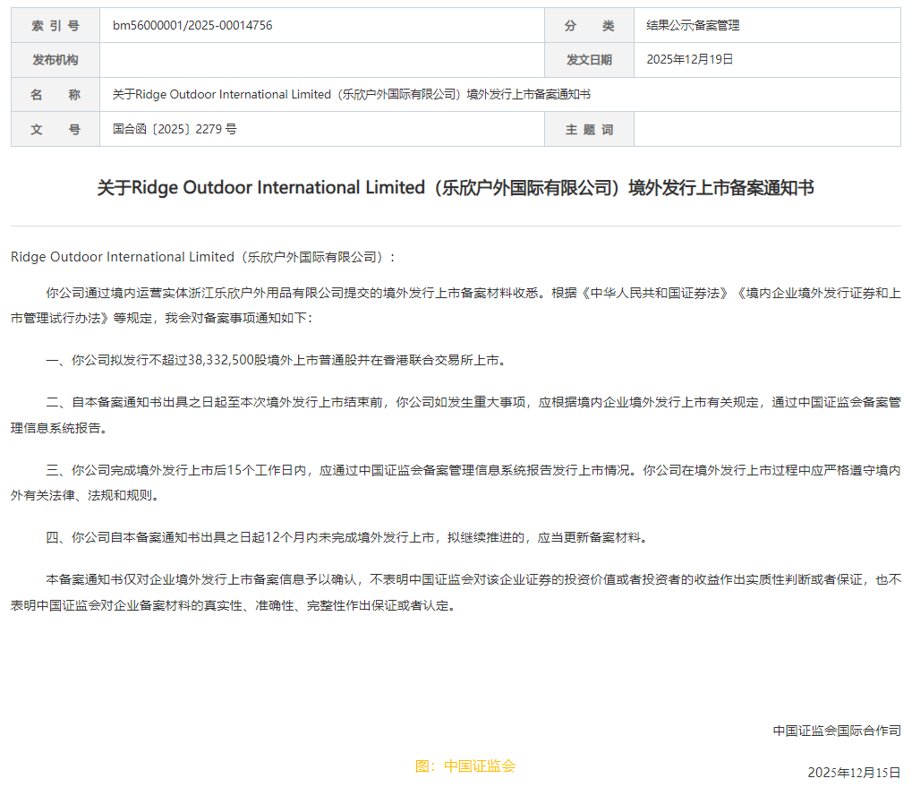912x787 pixels.
Task: Click the 中国证监会国际合作司 signature line
Action: click(836, 731)
